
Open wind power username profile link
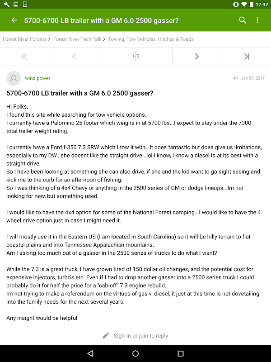pos(37,78)
